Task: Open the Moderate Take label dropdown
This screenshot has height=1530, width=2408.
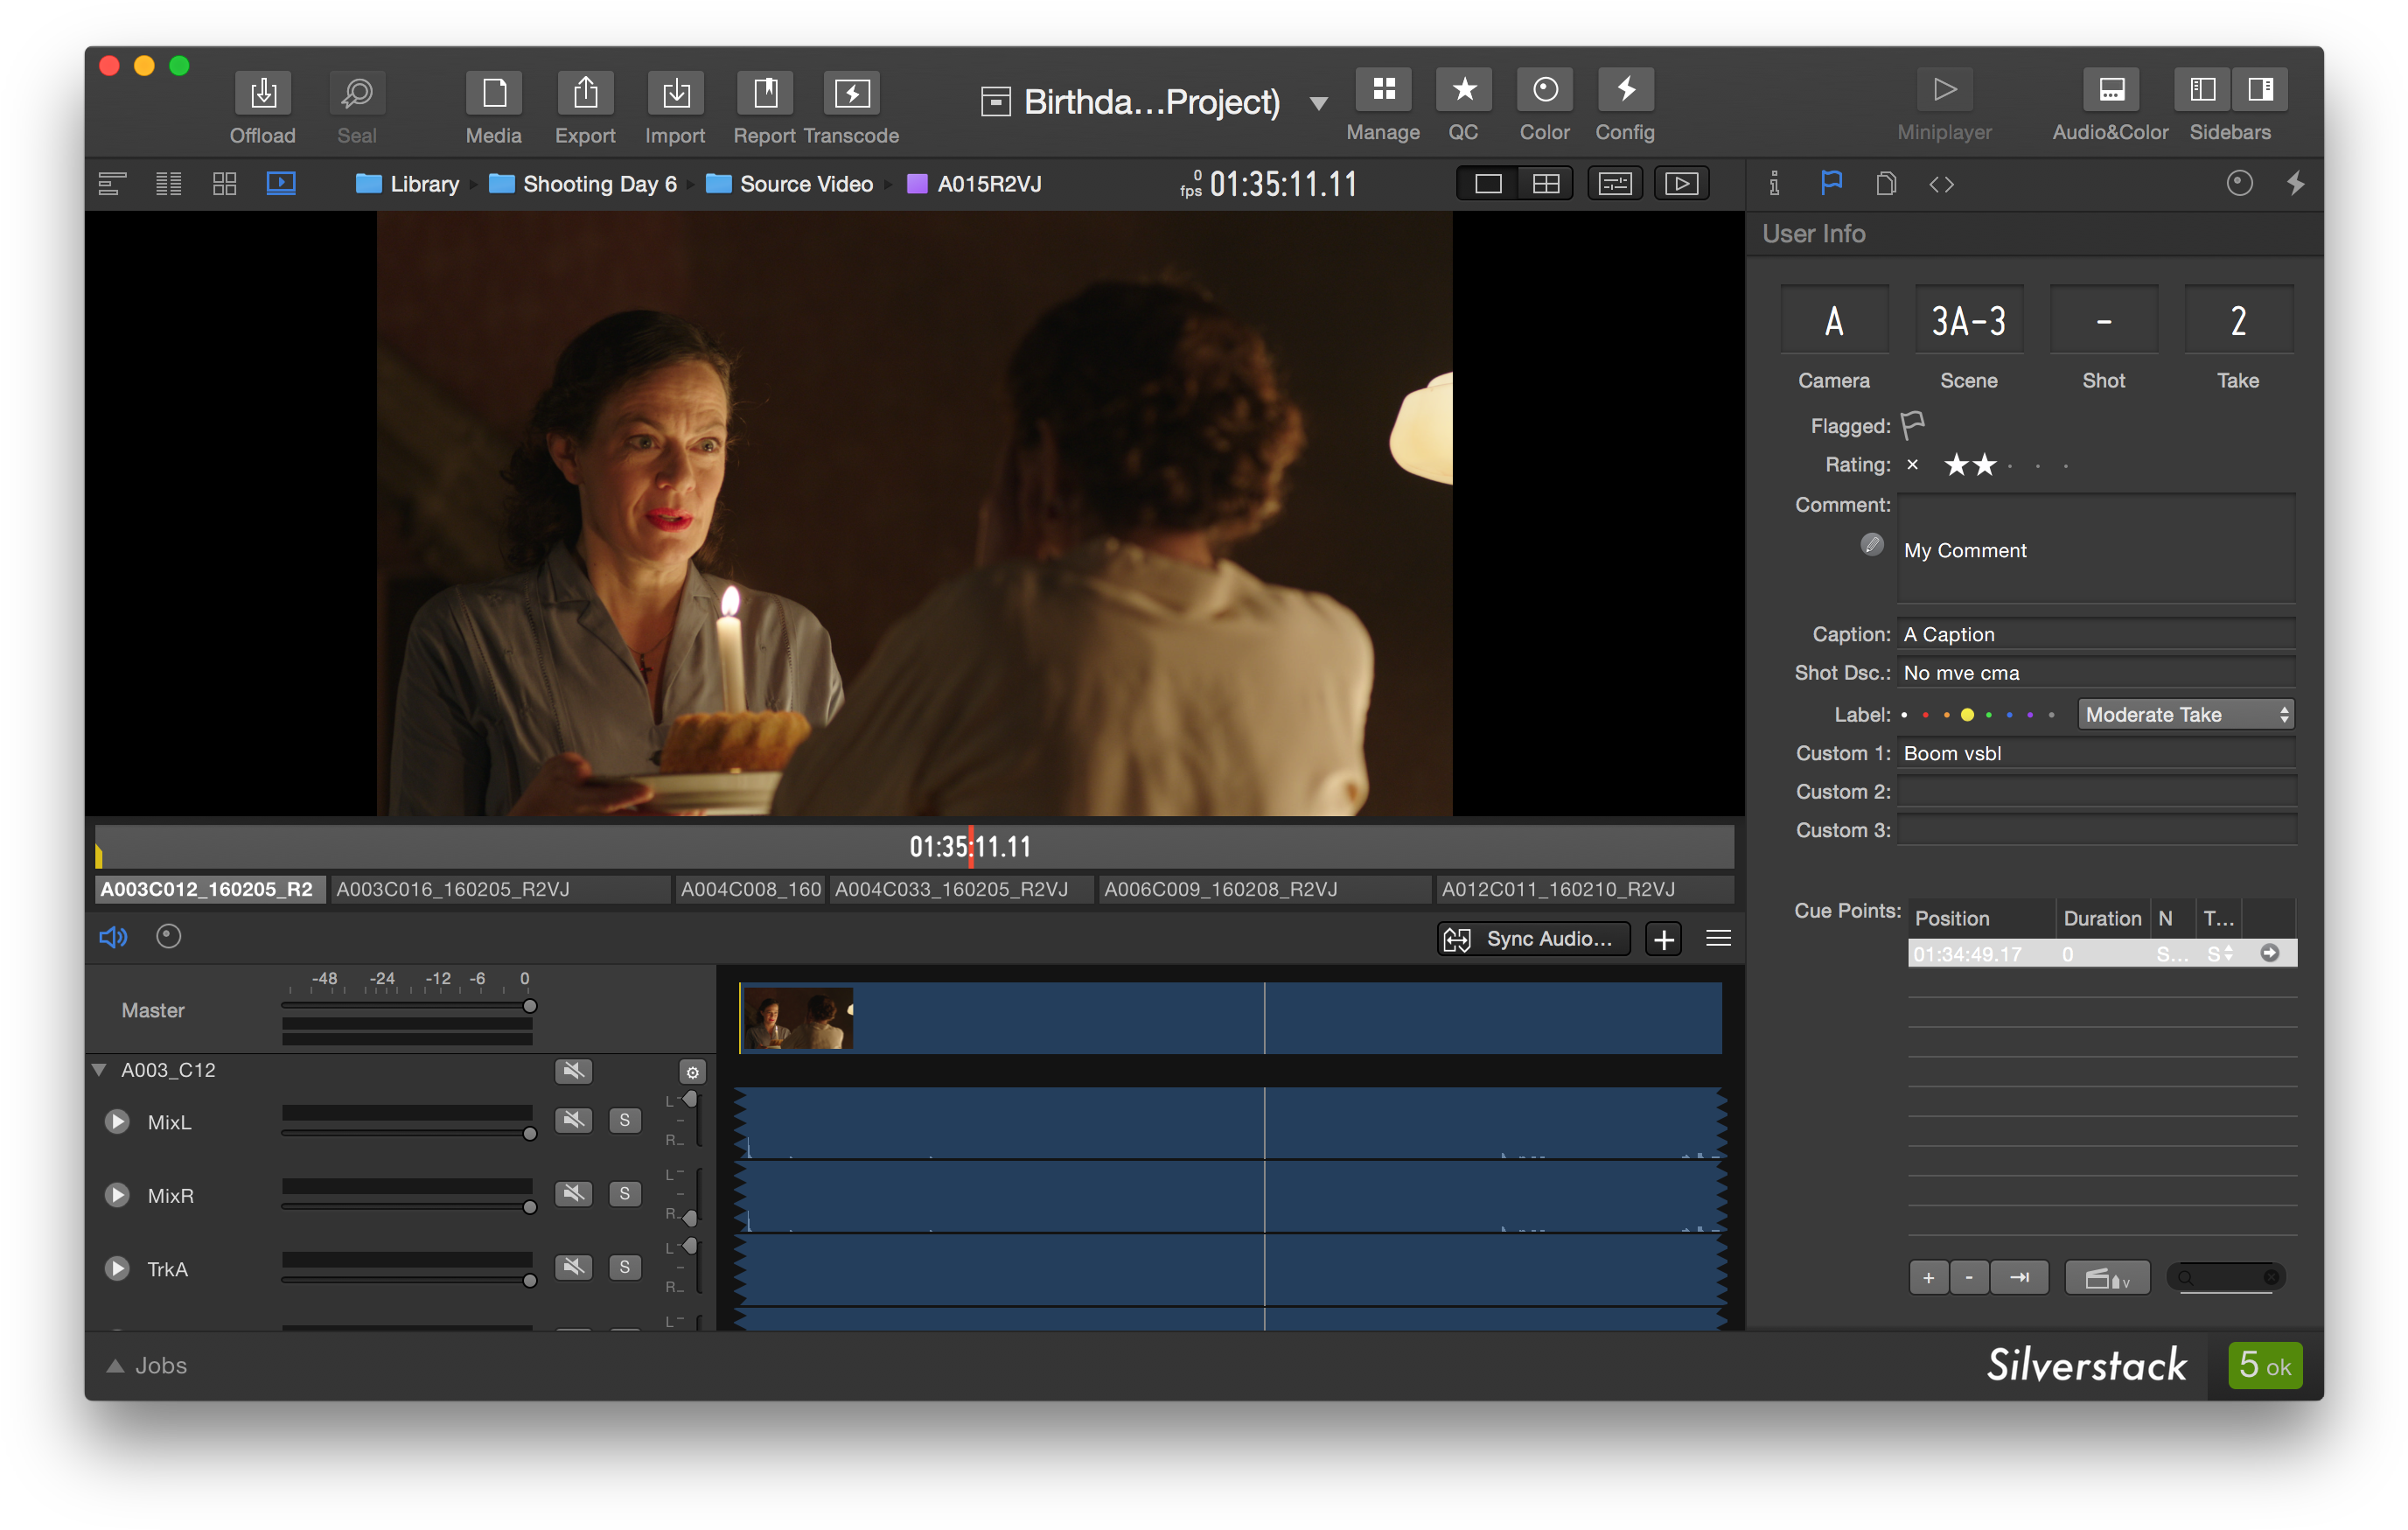Action: pyautogui.click(x=2185, y=714)
